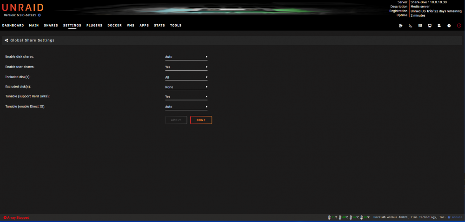Click the Shark-Dive server name text
465x222 pixels.
tap(419, 2)
